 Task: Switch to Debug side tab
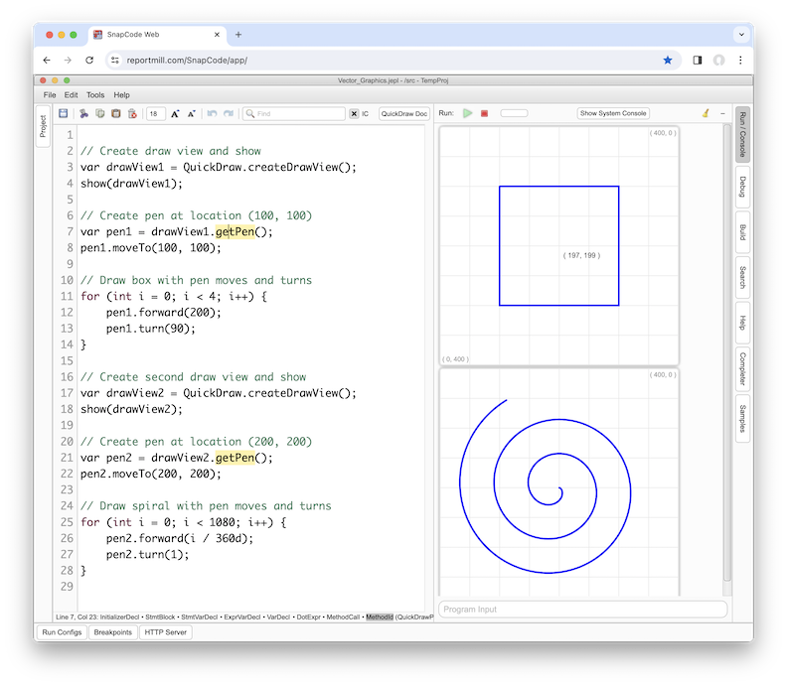742,187
